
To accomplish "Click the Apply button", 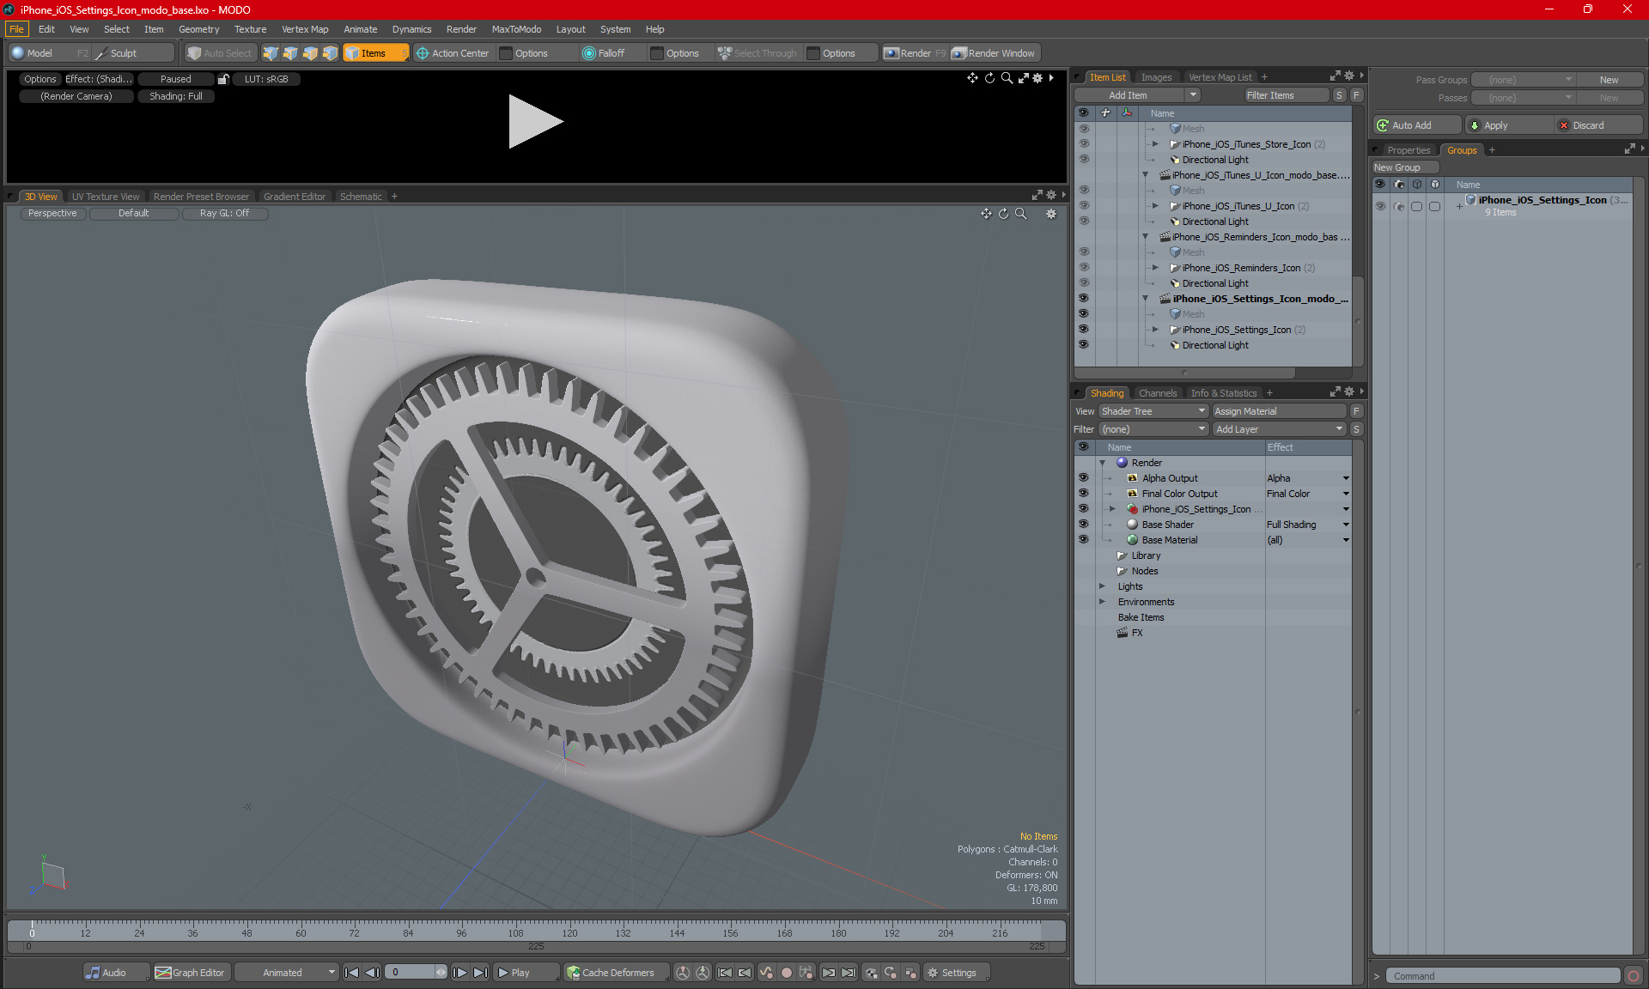I will (x=1509, y=125).
